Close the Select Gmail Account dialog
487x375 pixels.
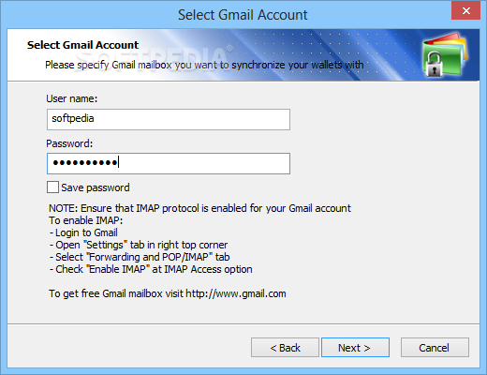pyautogui.click(x=465, y=10)
